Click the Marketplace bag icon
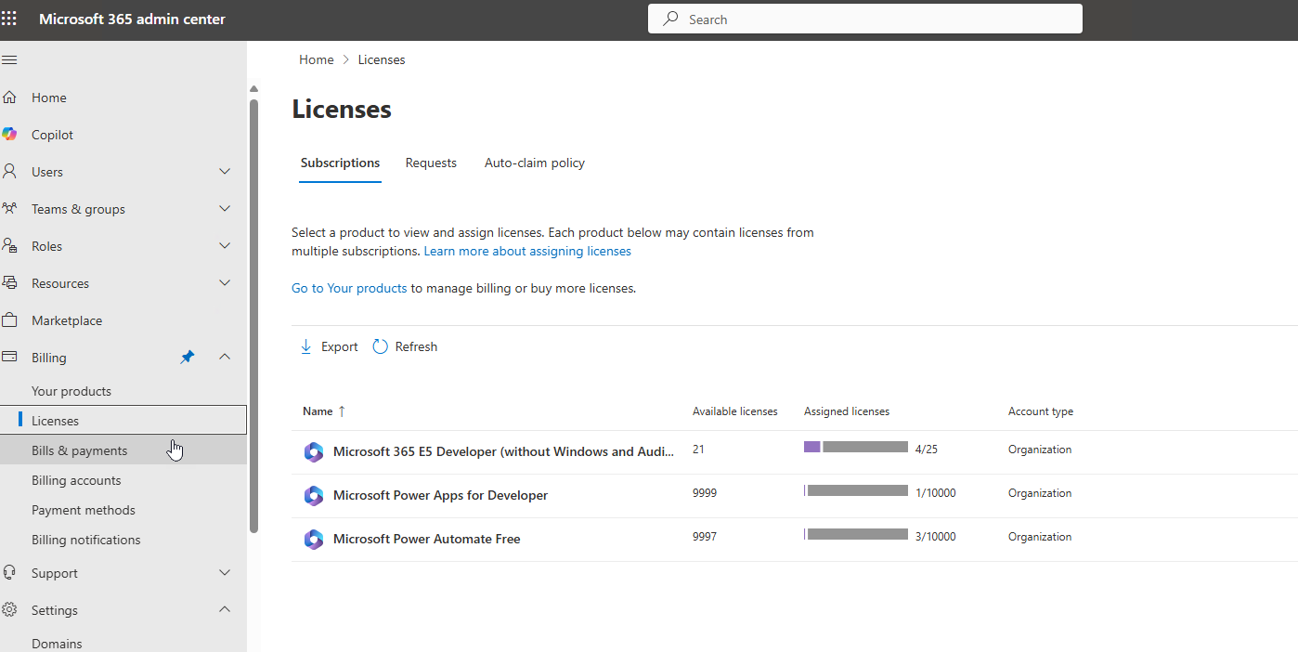The image size is (1298, 652). click(9, 320)
